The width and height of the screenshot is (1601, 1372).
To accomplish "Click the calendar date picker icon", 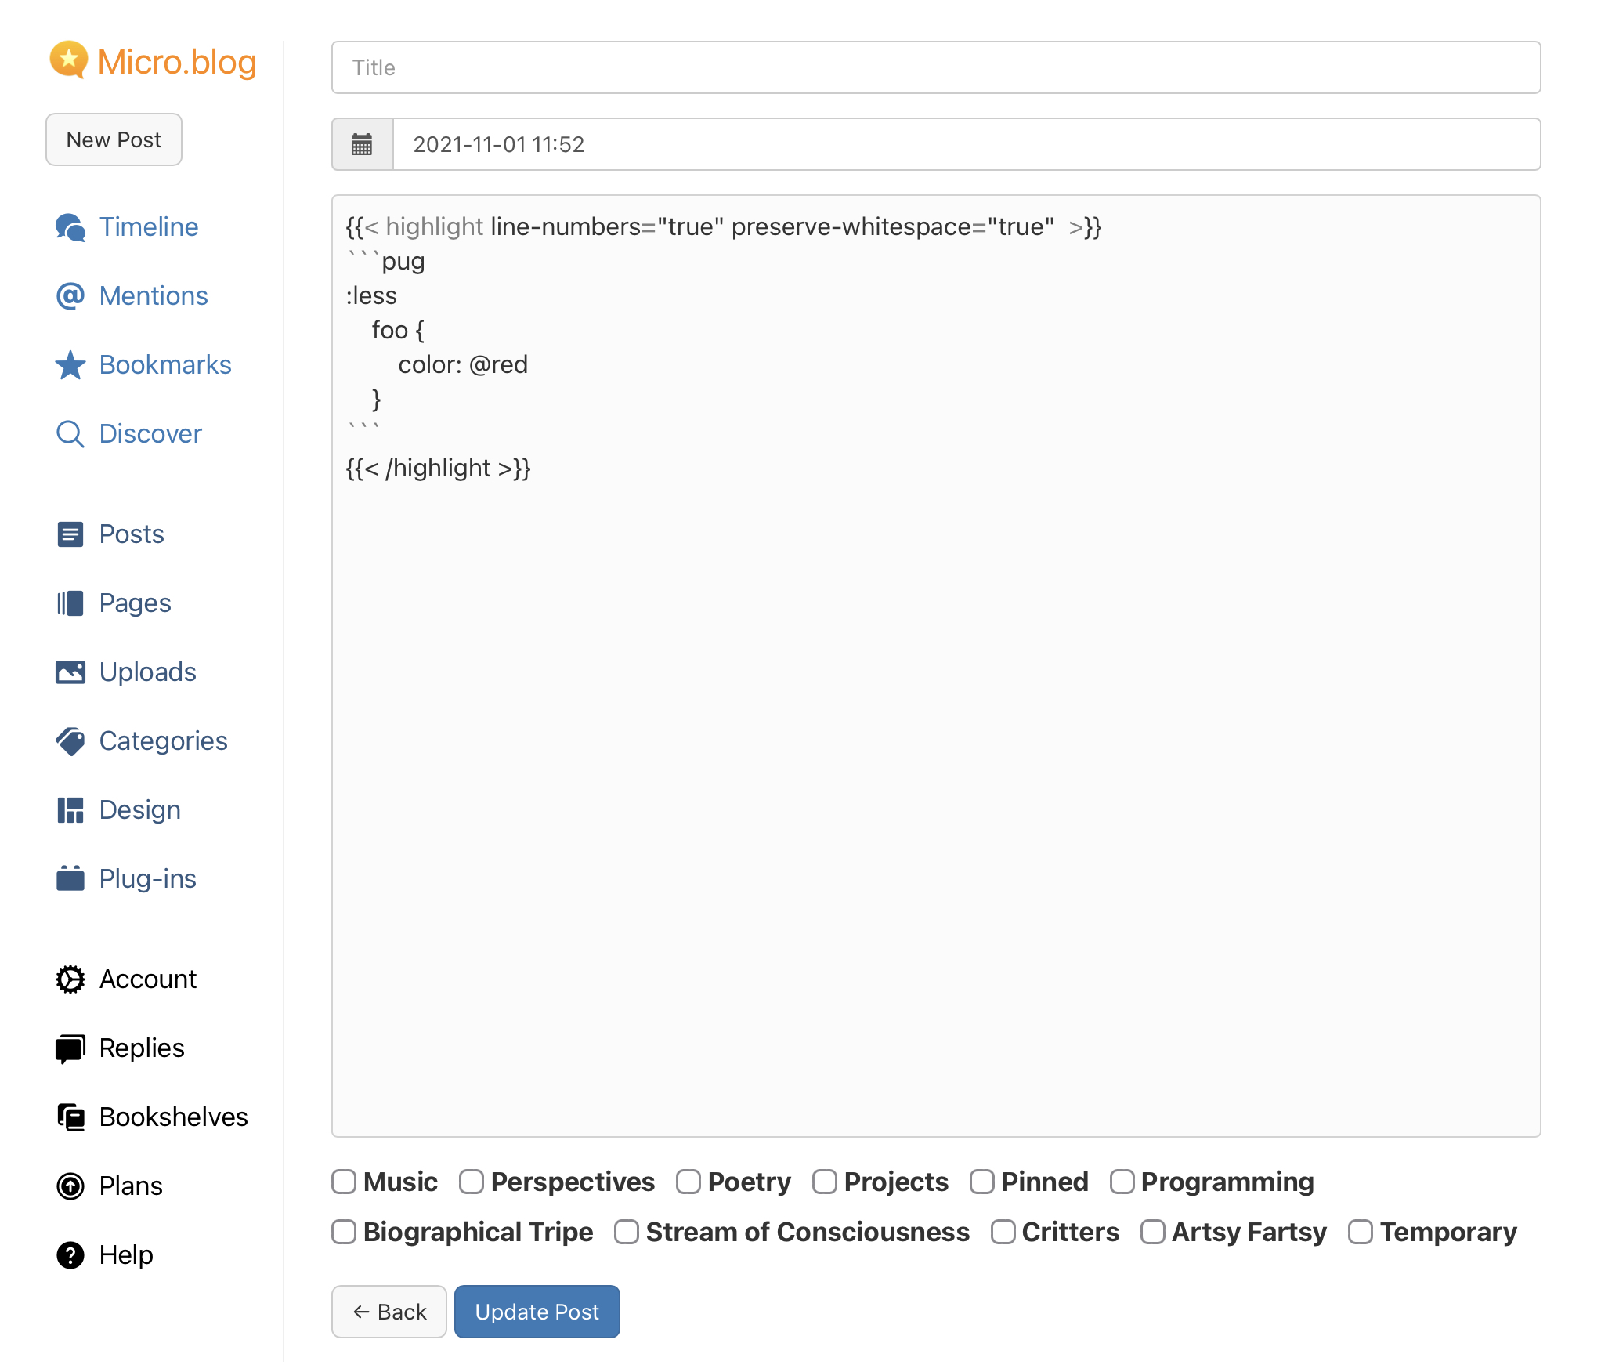I will (362, 144).
